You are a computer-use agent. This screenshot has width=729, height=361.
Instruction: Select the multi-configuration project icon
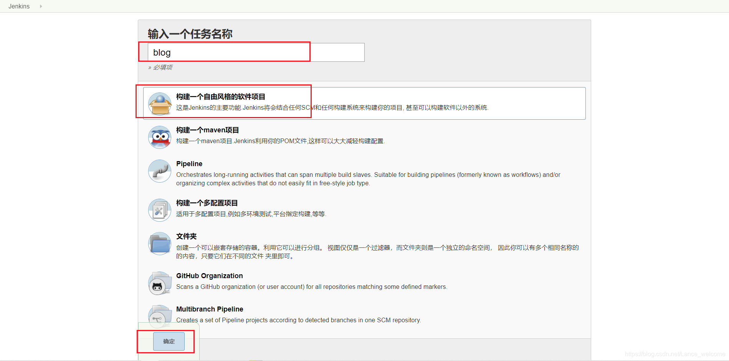[160, 210]
